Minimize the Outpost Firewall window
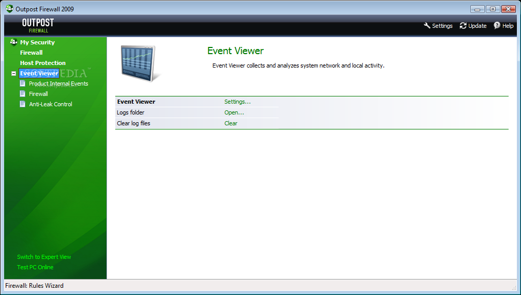Image resolution: width=521 pixels, height=295 pixels. pyautogui.click(x=477, y=9)
